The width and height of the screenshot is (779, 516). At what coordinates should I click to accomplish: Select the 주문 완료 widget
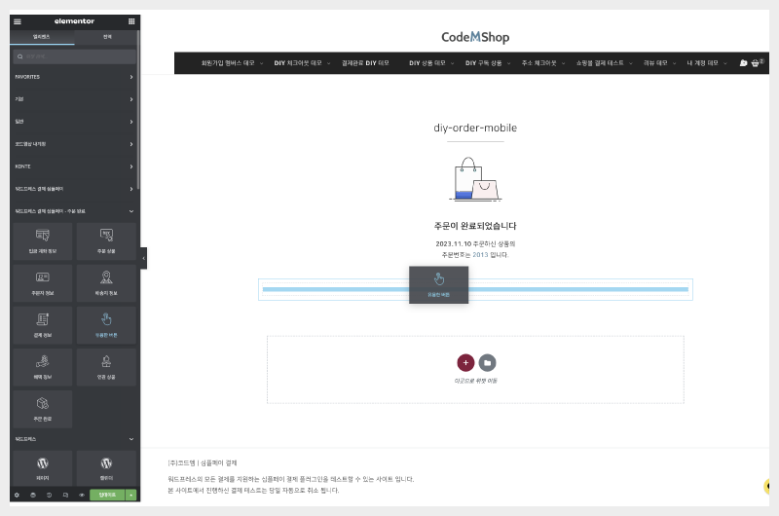tap(43, 409)
